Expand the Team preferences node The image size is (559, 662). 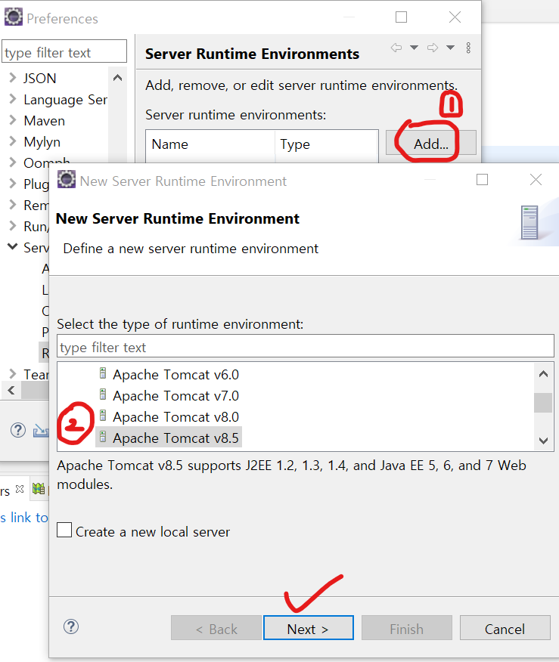point(13,374)
